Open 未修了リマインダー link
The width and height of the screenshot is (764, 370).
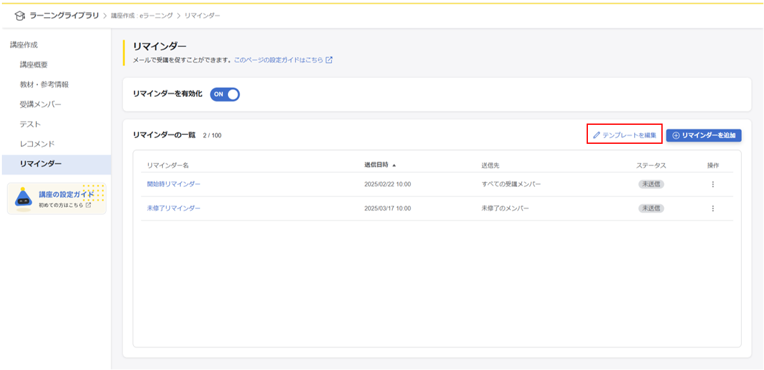click(x=174, y=208)
